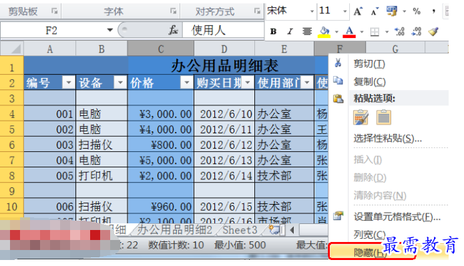This screenshot has height=266, width=464.
Task: Decrease decimal places in mini toolbar
Action: click(417, 31)
